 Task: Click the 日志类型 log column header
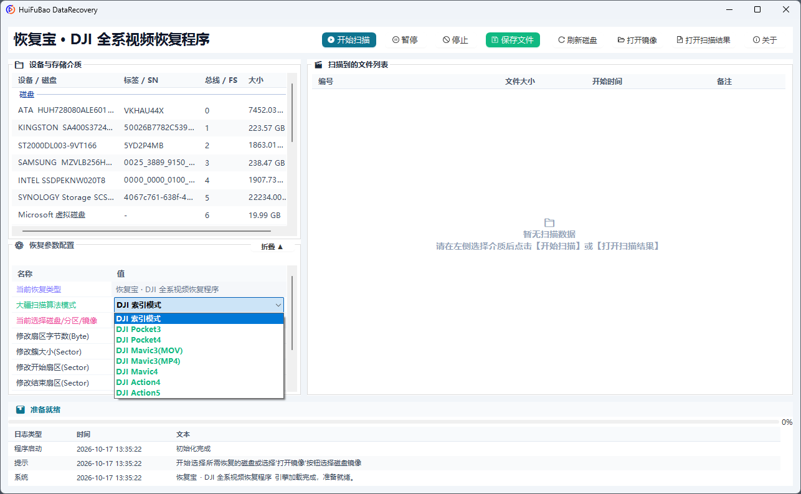coord(28,434)
